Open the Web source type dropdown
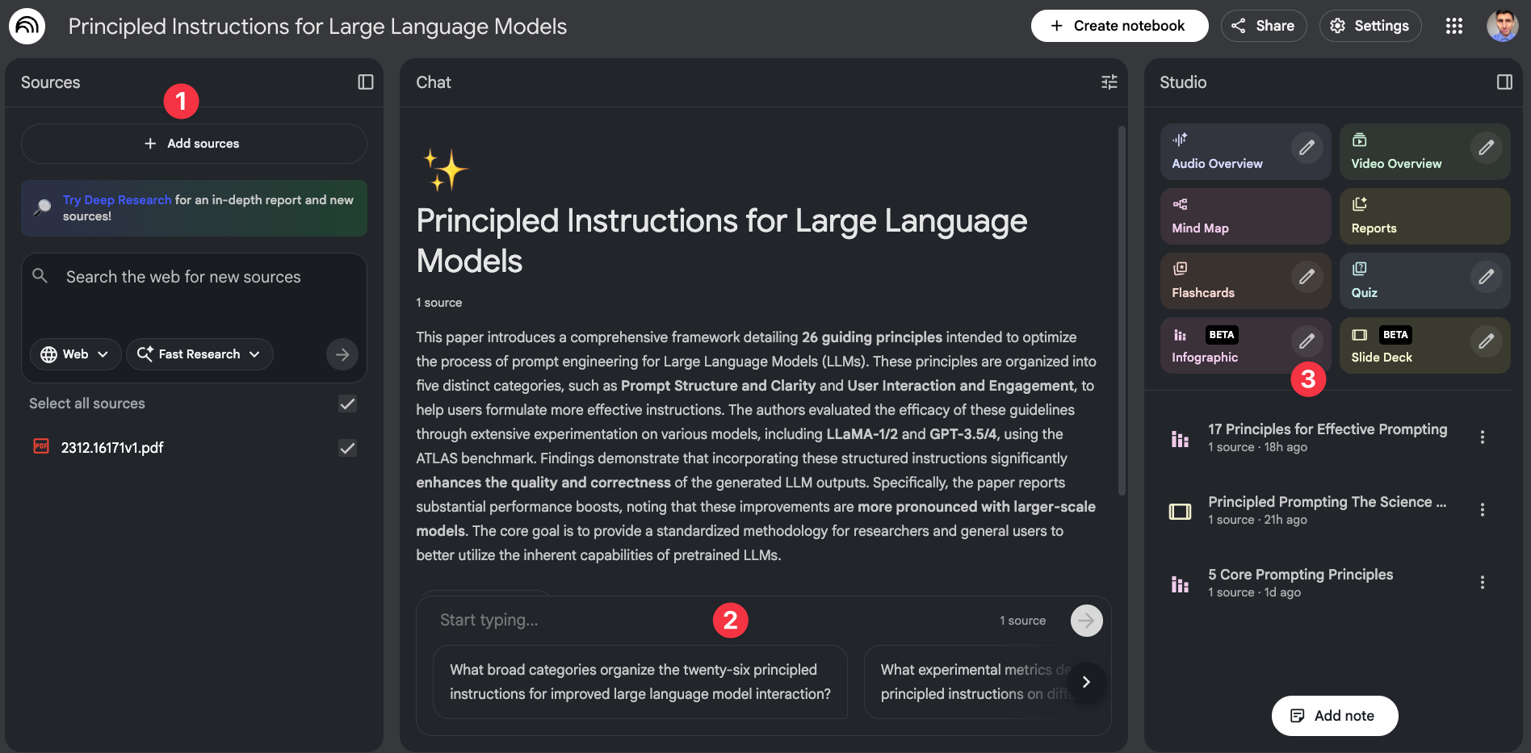 pyautogui.click(x=75, y=354)
